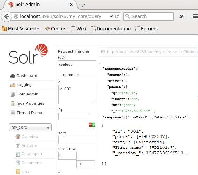Click the Solr logo

[x=28, y=54]
